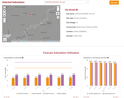Screen dimensions: 124x98
Task: Click the edit layers tool on map
Action: [x=4, y=19]
